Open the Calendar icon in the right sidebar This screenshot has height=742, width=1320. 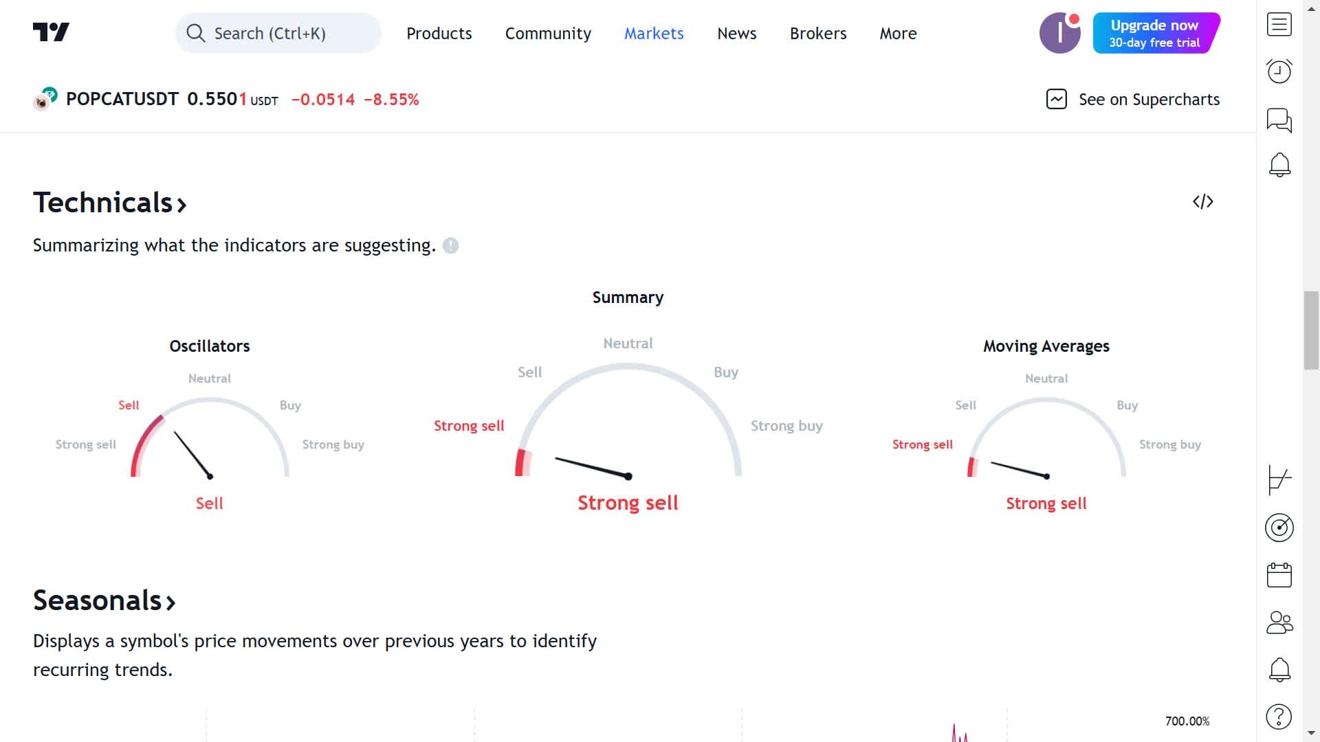pyautogui.click(x=1279, y=575)
